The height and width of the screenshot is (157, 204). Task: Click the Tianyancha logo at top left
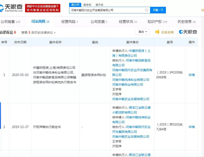tap(12, 8)
